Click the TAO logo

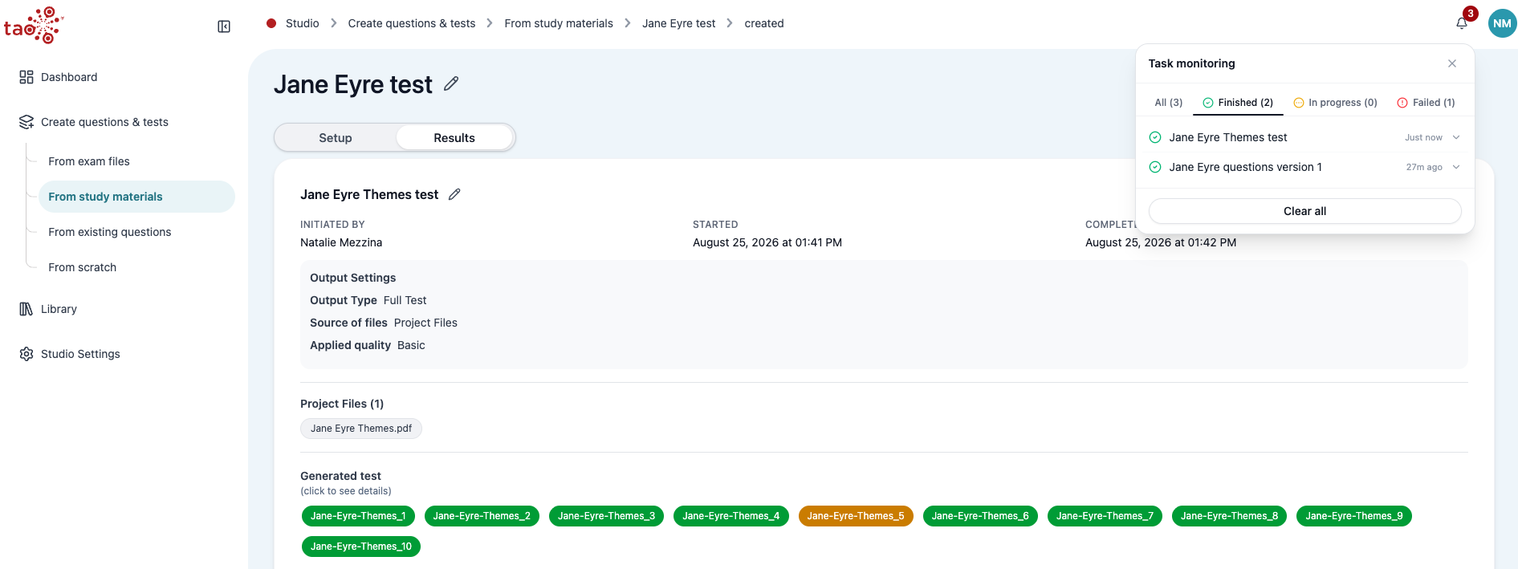(34, 25)
